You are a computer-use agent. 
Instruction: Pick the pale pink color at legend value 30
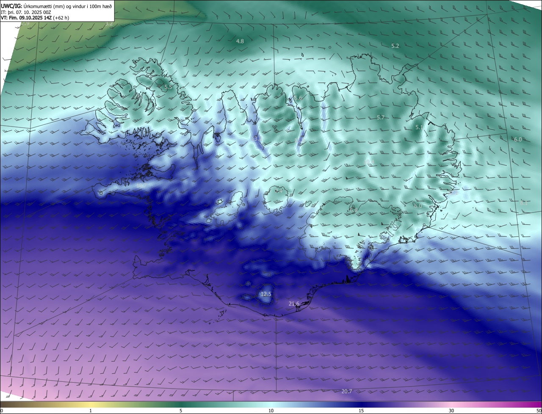tap(451, 404)
